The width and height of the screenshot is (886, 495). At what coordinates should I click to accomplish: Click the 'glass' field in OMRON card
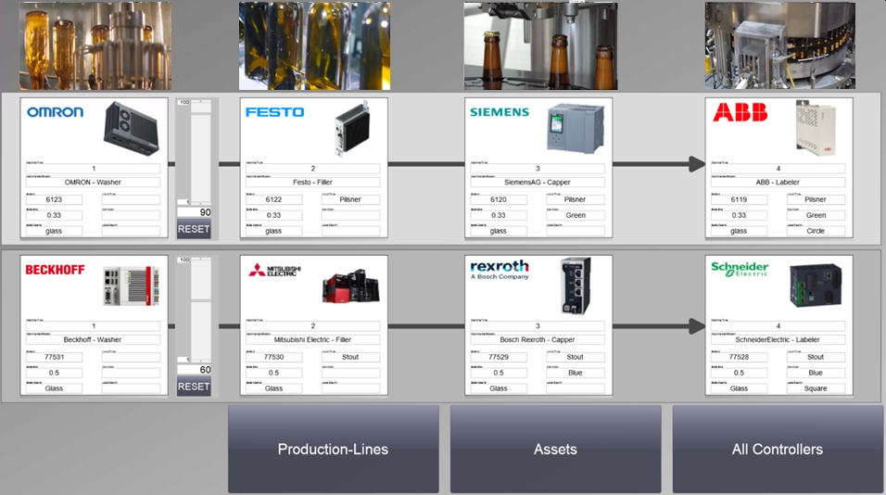pyautogui.click(x=55, y=231)
